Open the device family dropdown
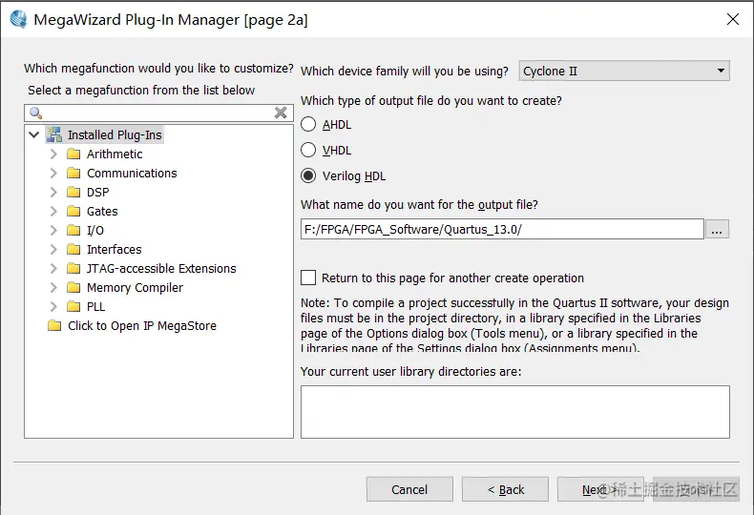Viewport: 754px width, 515px height. click(624, 71)
